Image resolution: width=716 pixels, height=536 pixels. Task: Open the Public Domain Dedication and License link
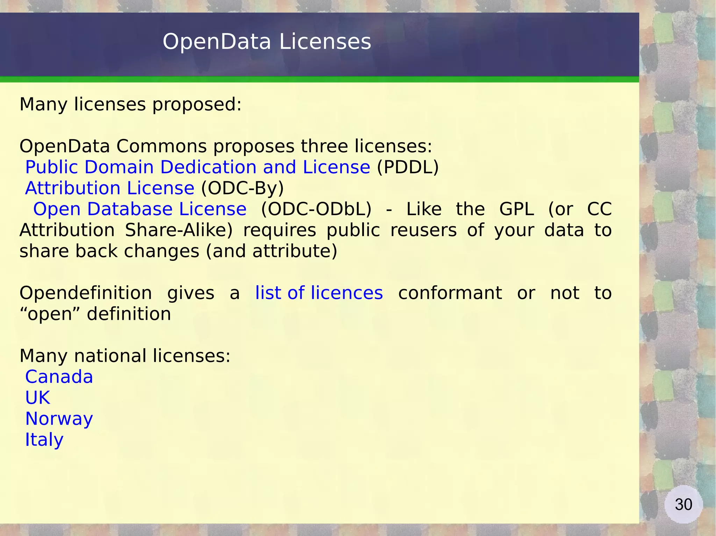198,167
